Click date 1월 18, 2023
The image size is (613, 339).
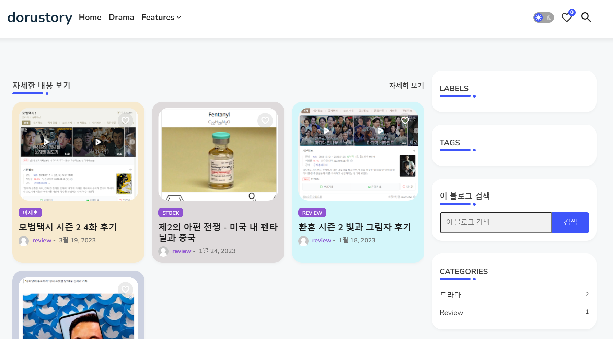point(357,240)
